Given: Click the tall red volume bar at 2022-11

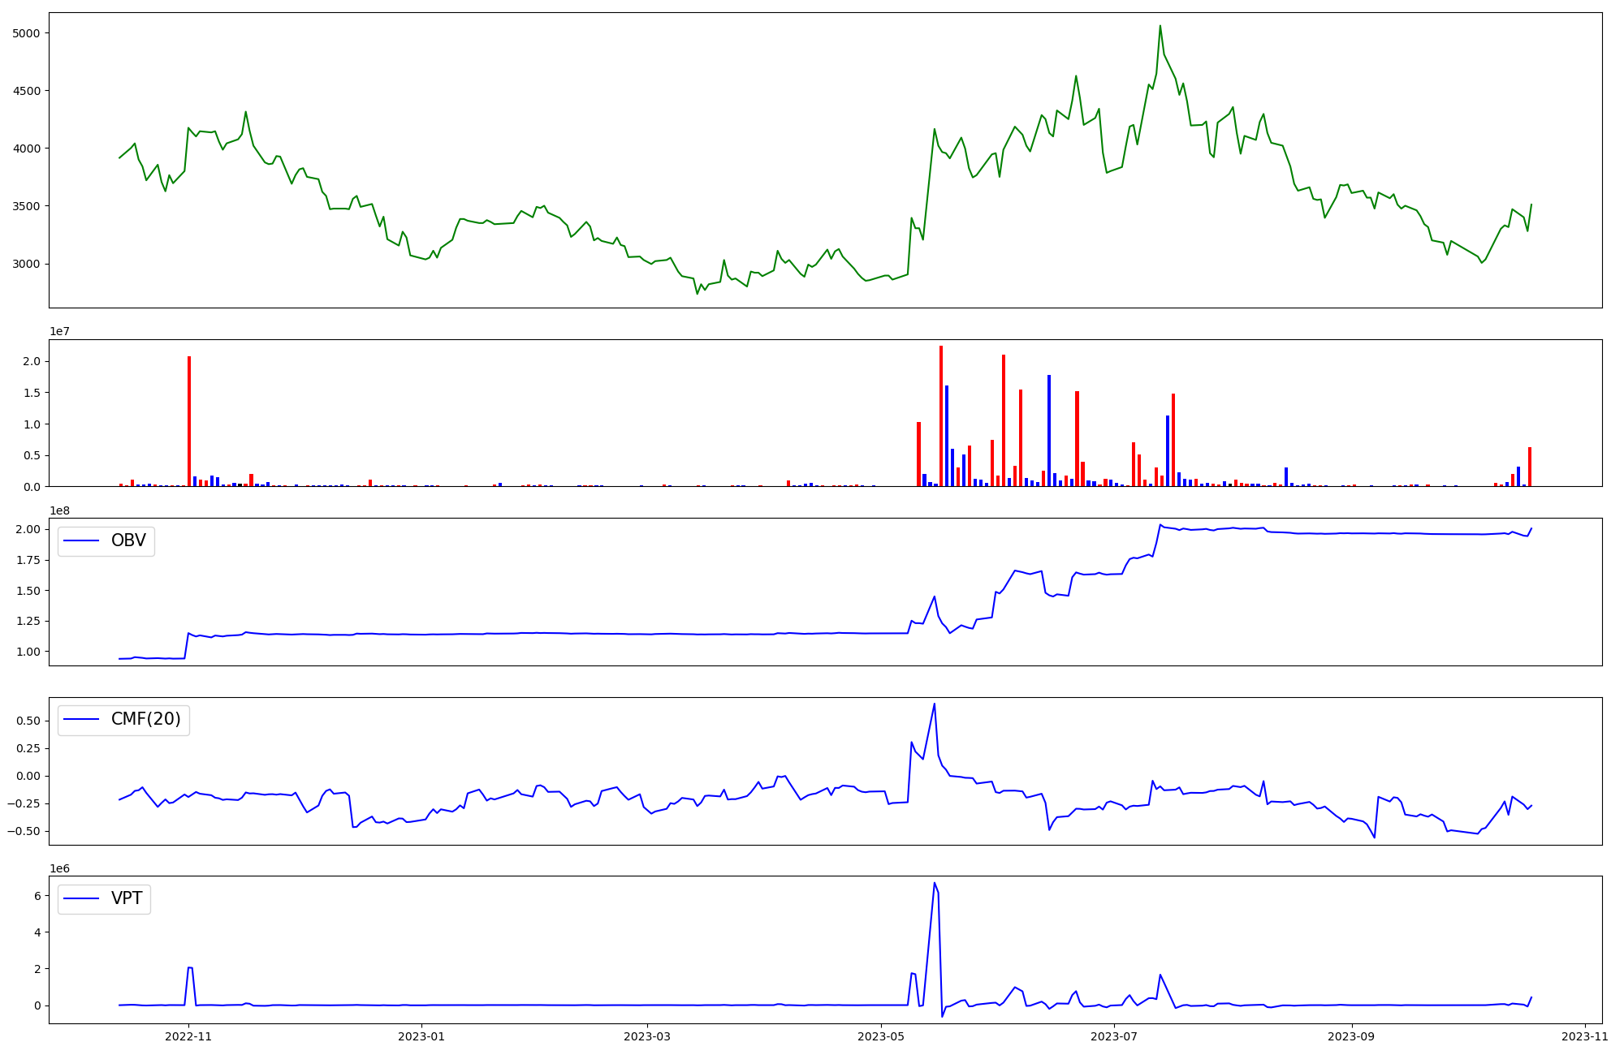Looking at the screenshot, I should click(x=189, y=420).
